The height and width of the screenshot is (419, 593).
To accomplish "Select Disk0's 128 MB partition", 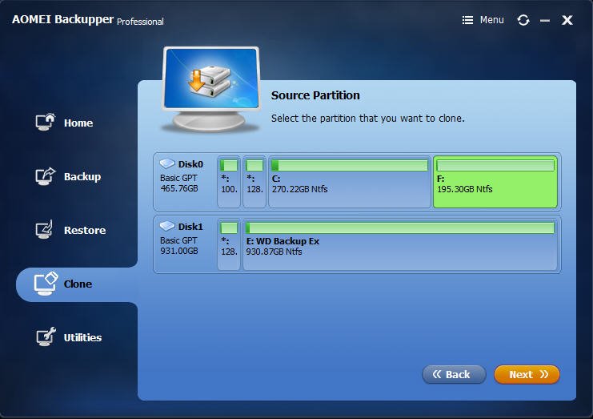I will click(254, 182).
